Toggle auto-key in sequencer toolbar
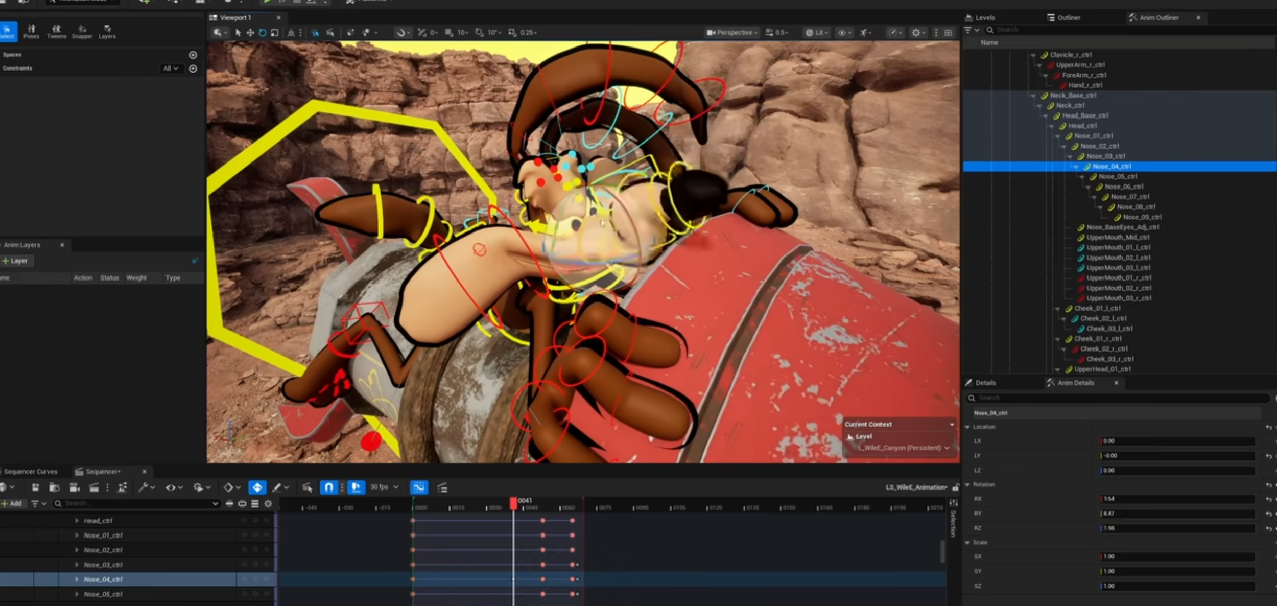 pos(257,487)
